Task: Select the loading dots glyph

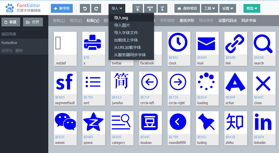Action: click(207, 89)
